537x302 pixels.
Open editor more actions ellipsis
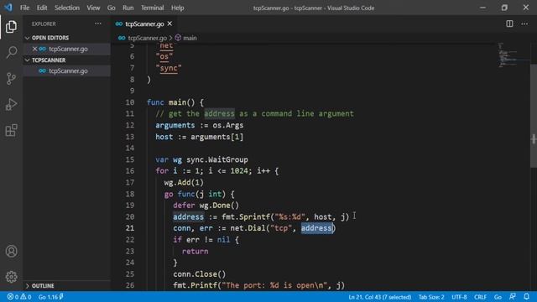click(524, 23)
